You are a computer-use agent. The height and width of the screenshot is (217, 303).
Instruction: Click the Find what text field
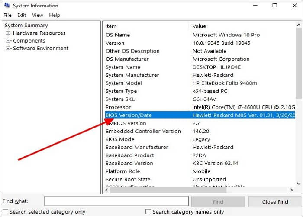[x=116, y=201]
